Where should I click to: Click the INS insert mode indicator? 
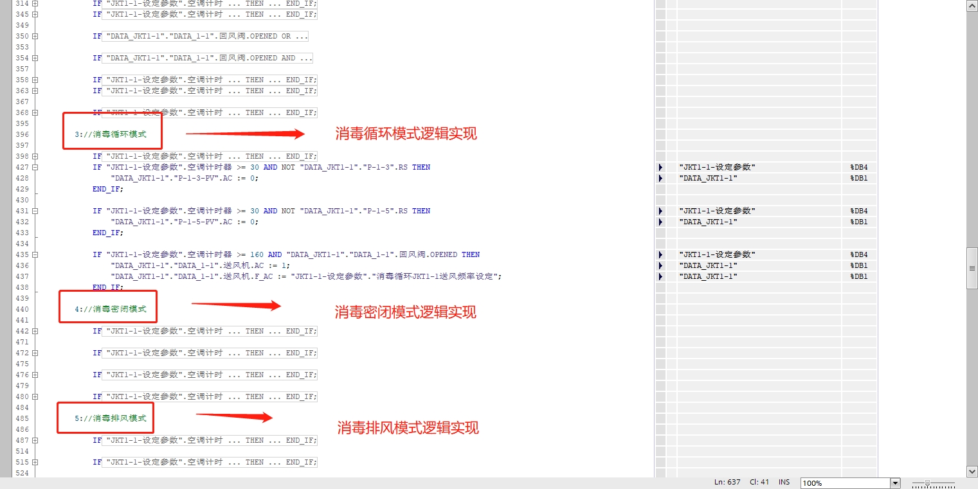tap(784, 482)
